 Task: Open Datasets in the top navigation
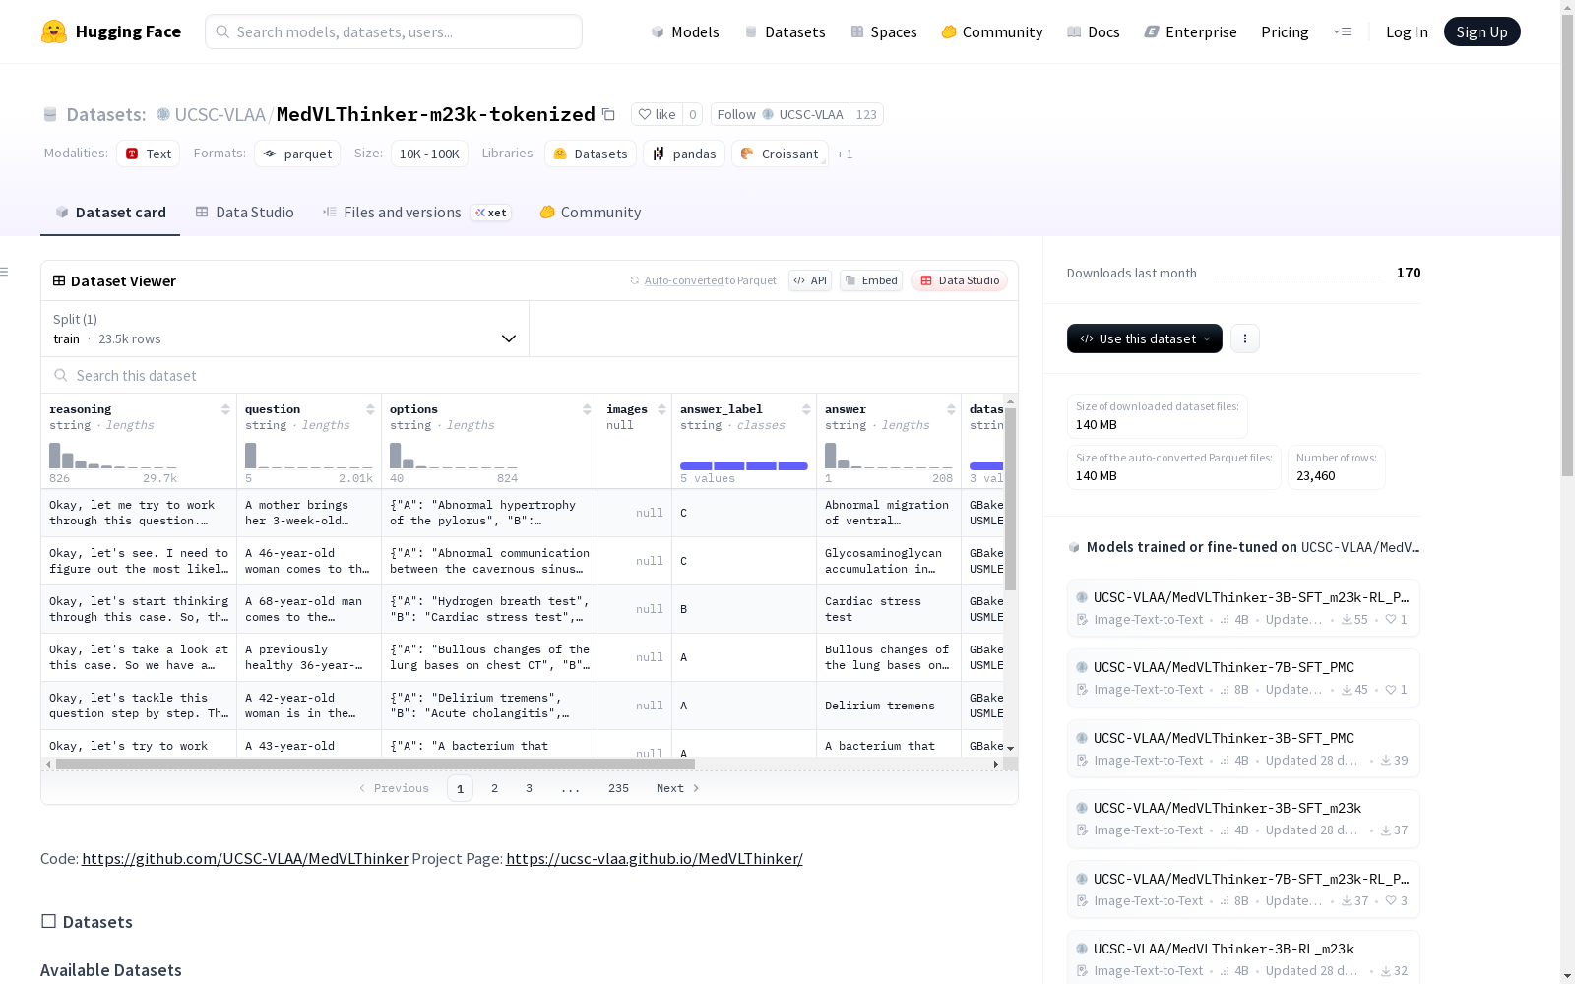tap(785, 31)
